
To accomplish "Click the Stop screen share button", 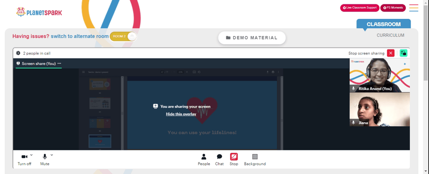I will [234, 160].
